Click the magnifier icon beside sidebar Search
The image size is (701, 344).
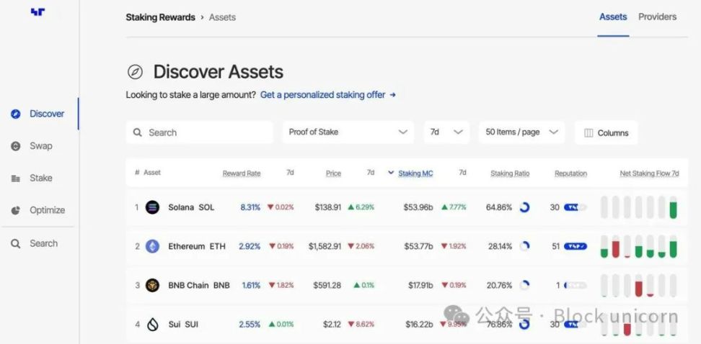(x=16, y=244)
